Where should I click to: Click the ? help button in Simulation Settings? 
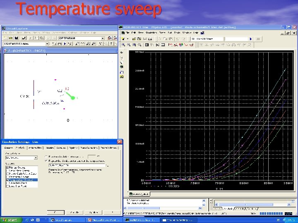[x=112, y=212]
